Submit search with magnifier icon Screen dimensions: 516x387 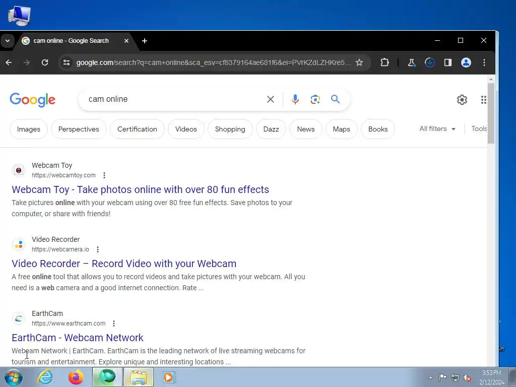pyautogui.click(x=335, y=99)
